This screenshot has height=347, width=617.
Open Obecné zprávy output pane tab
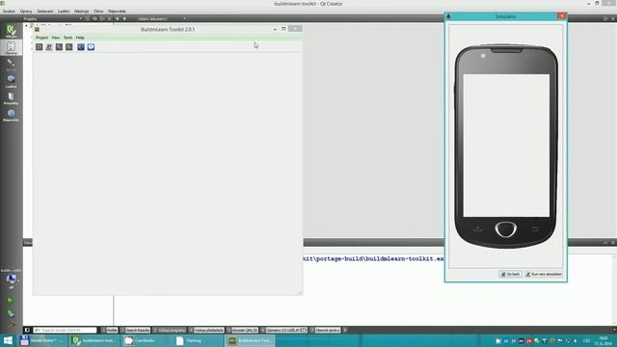pos(326,330)
